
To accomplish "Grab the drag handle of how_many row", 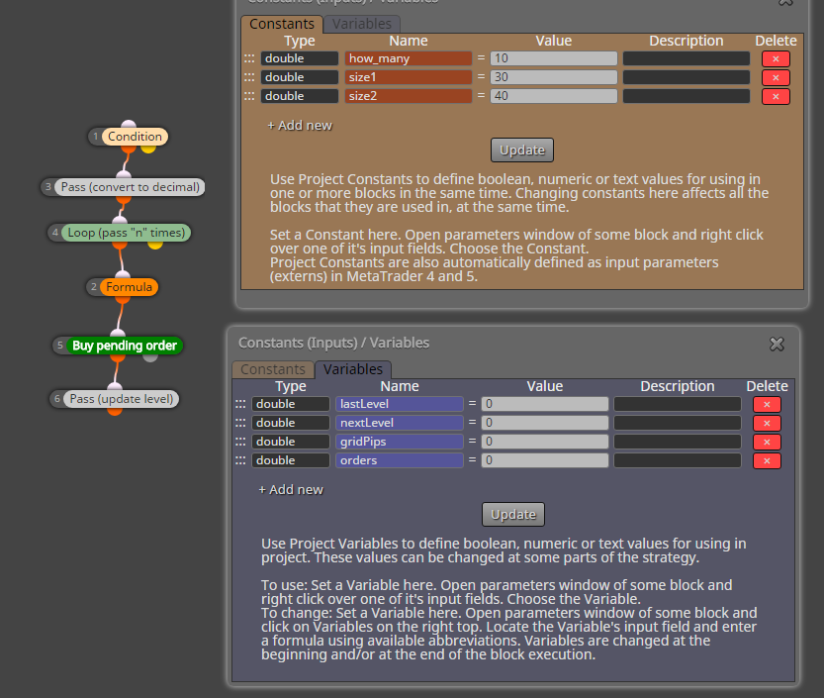I will coord(249,58).
